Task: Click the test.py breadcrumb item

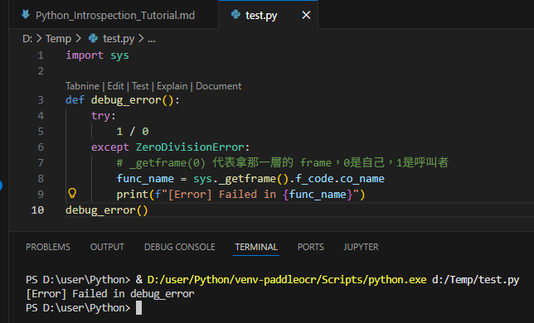Action: (x=119, y=39)
